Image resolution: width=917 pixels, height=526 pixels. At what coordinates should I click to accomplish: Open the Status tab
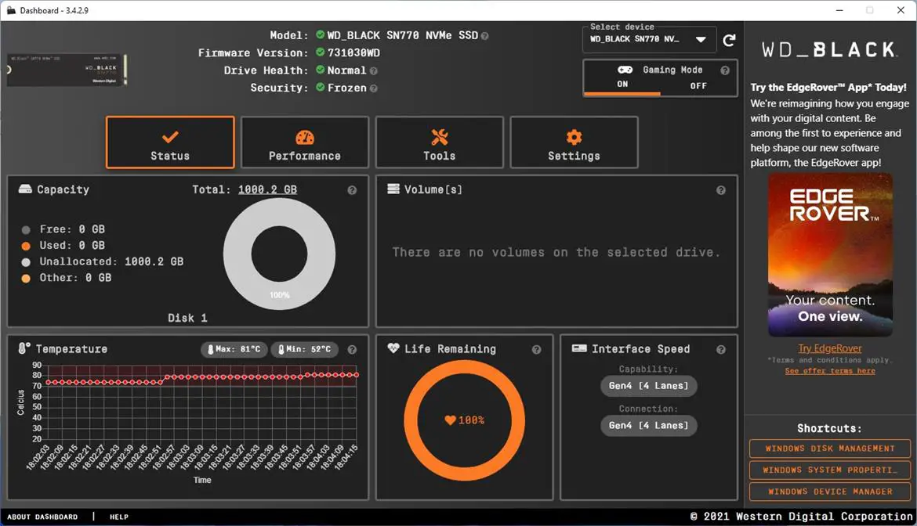click(170, 142)
